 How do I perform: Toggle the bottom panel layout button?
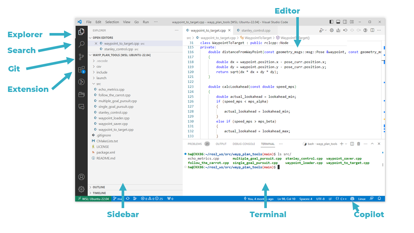click(x=338, y=22)
